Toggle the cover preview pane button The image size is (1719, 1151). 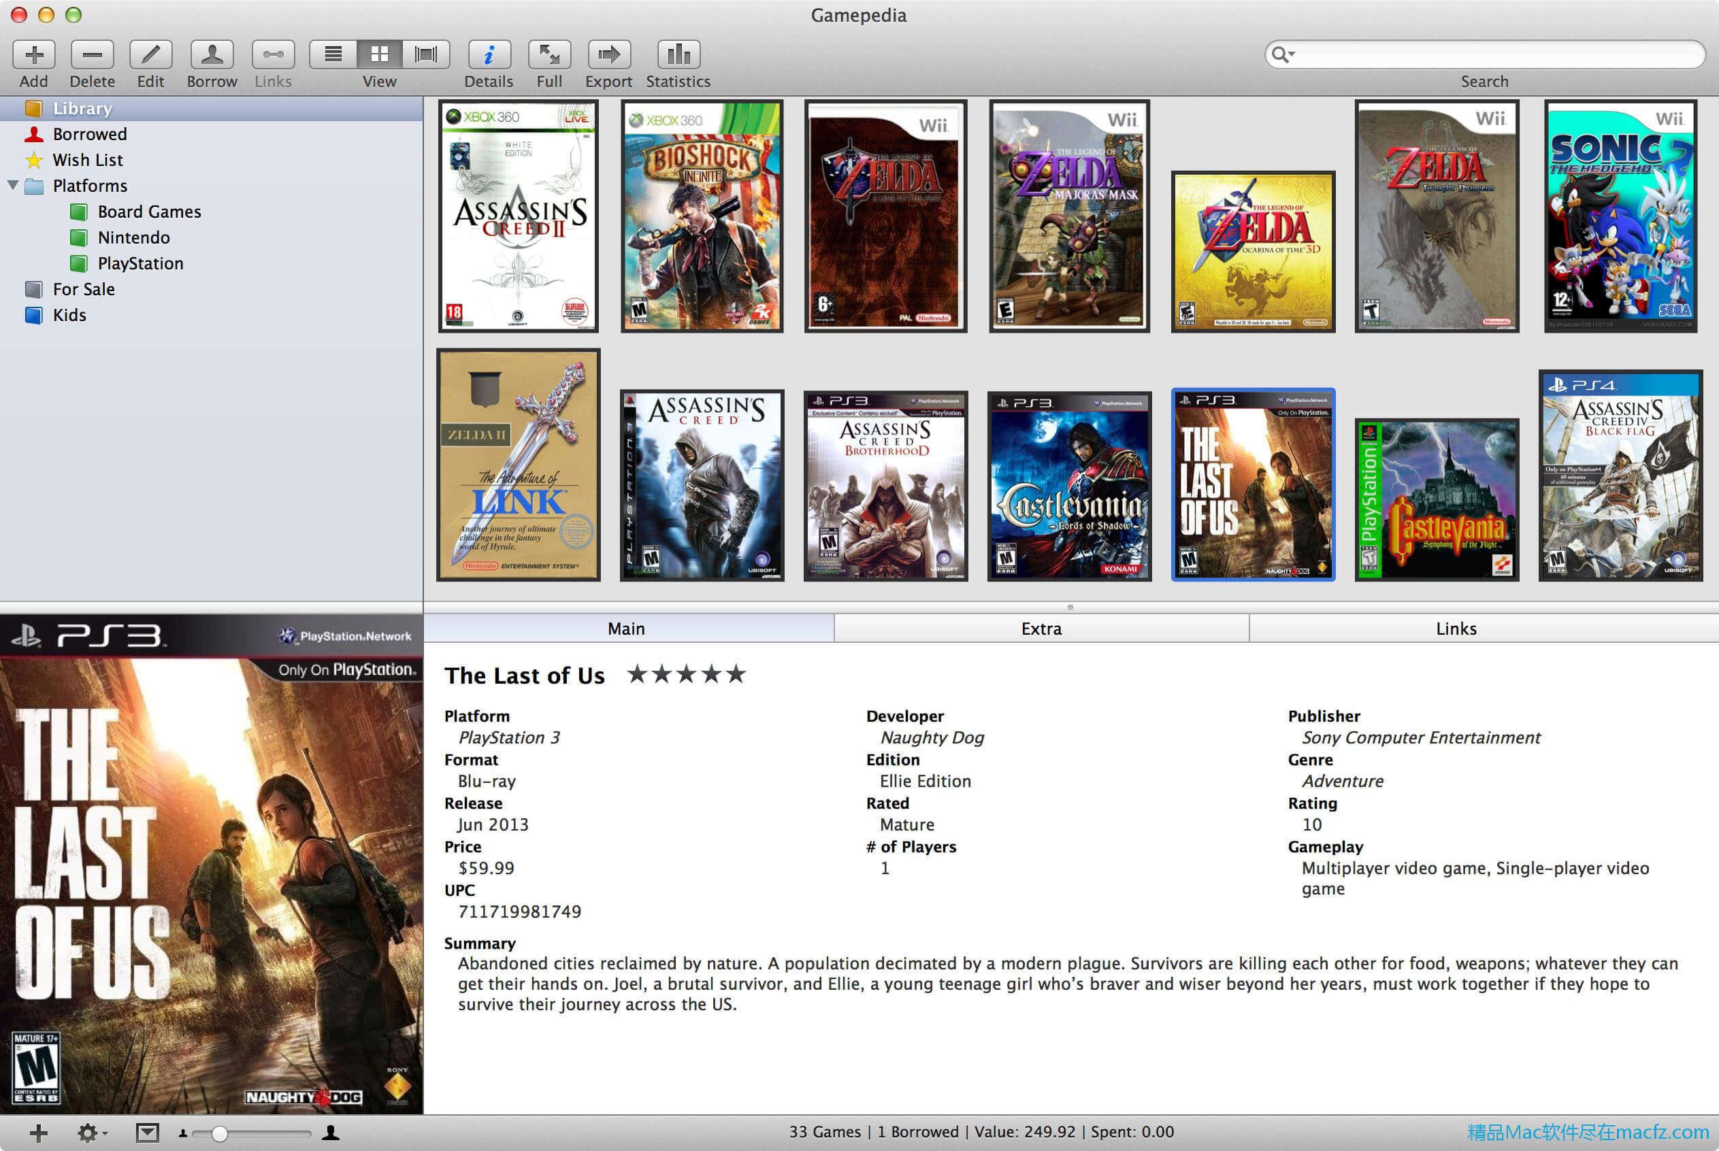point(148,1133)
